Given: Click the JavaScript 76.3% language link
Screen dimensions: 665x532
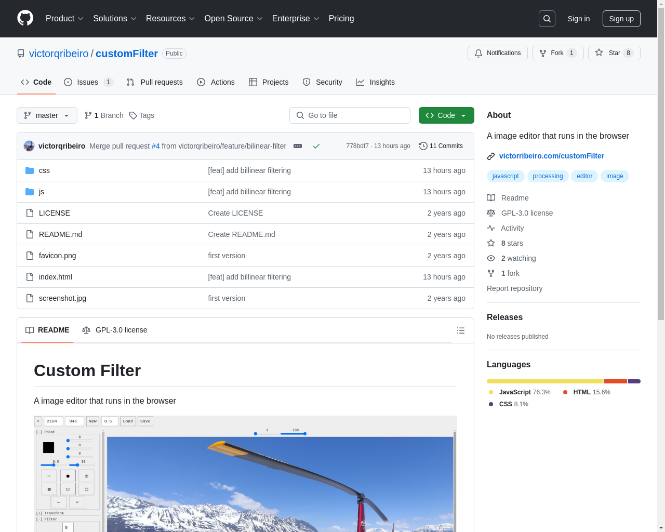Looking at the screenshot, I should coord(520,392).
